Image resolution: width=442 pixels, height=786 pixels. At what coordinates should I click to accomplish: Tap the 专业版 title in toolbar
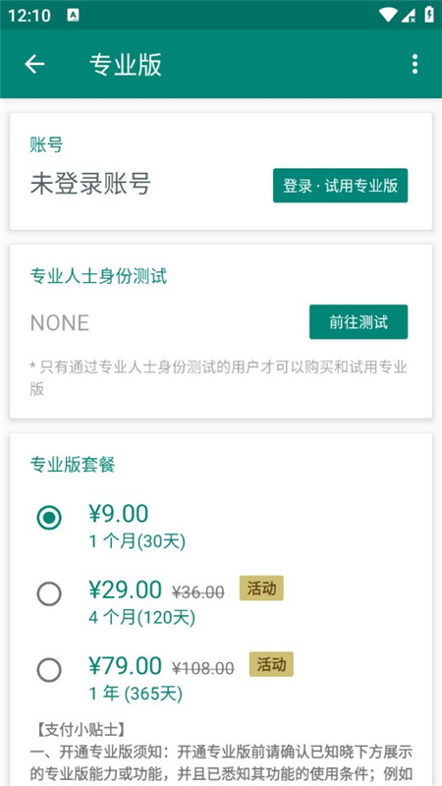point(126,65)
